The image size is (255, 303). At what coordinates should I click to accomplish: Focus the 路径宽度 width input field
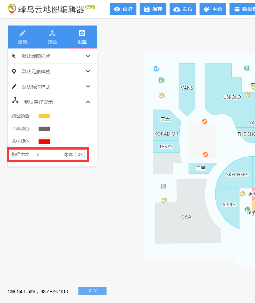[x=50, y=155]
